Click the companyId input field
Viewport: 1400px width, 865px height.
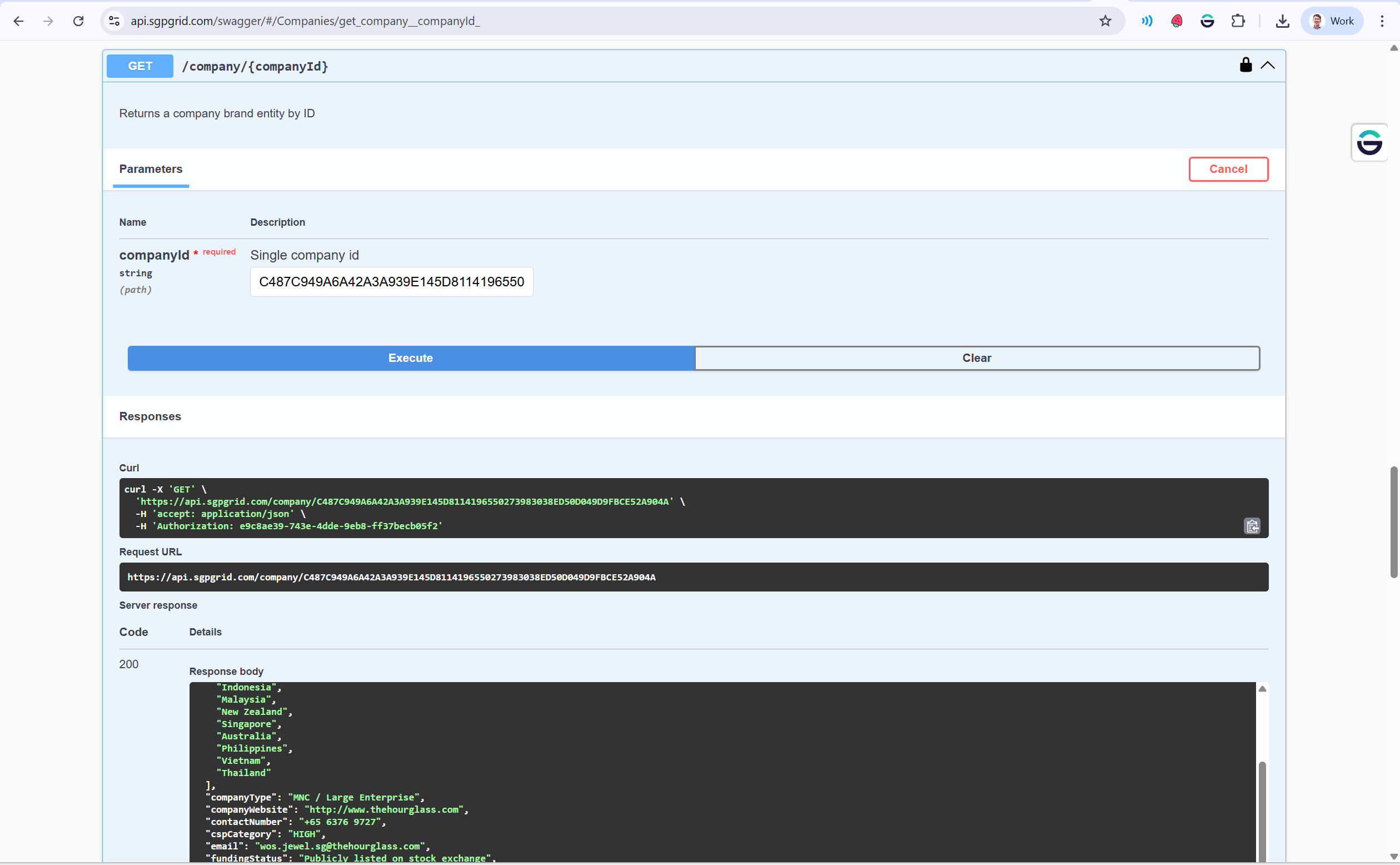391,281
